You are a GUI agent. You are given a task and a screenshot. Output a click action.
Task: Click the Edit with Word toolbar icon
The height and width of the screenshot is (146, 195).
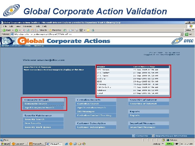(81, 30)
